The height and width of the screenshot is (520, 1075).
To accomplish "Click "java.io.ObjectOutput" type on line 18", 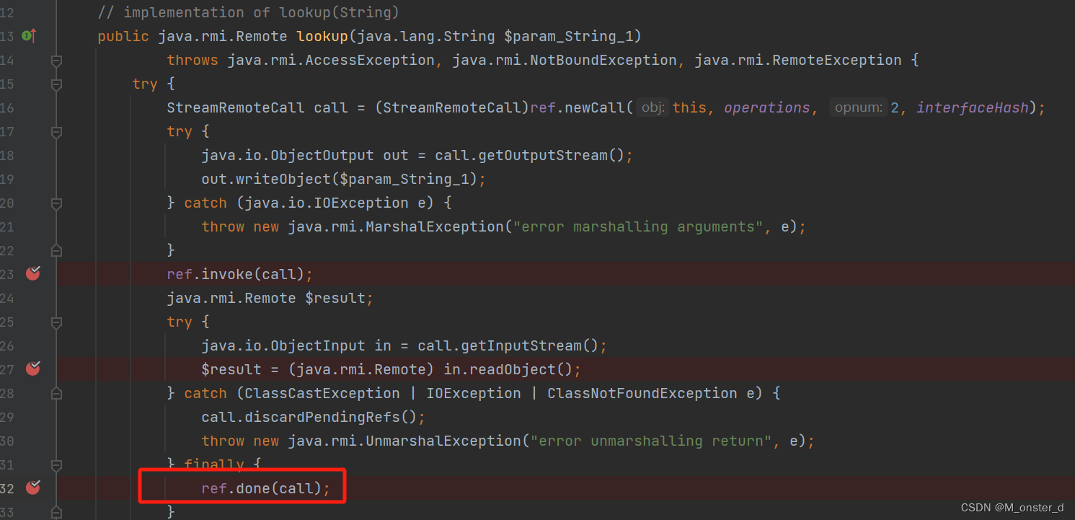I will tap(288, 155).
